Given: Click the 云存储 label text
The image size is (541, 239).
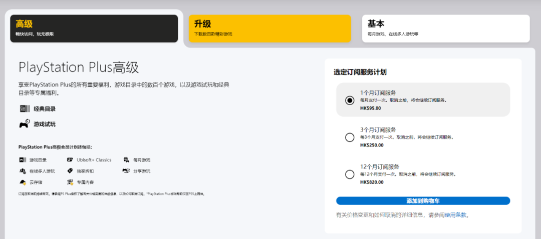Looking at the screenshot, I should click(36, 182).
